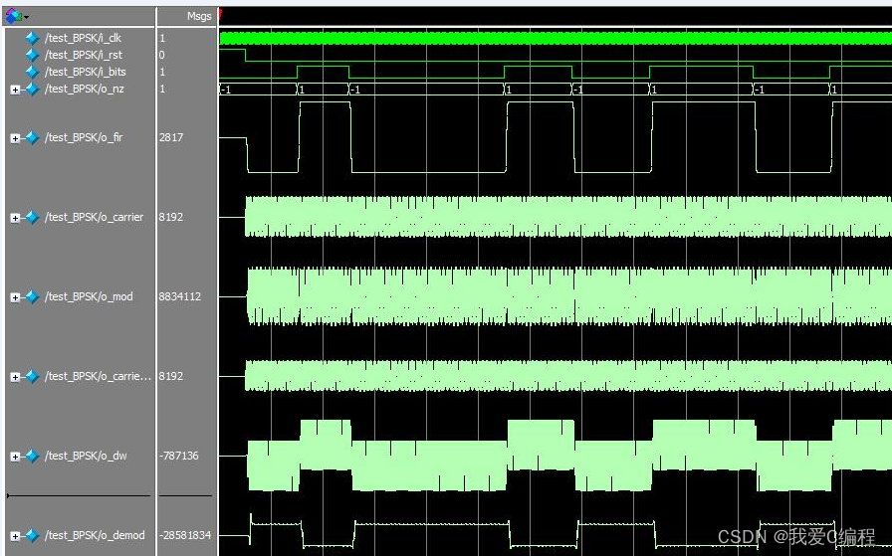
Task: Click the Msgs column header
Action: (x=198, y=17)
